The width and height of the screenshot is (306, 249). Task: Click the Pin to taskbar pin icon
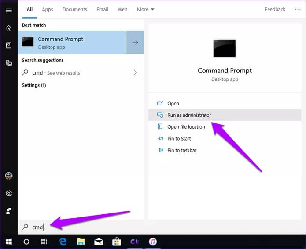coord(160,150)
